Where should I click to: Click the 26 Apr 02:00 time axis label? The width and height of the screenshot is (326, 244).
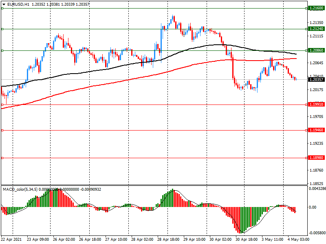pos(64,240)
